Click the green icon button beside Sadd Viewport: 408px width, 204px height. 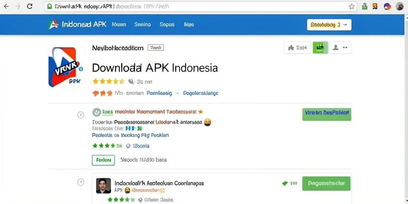click(x=320, y=48)
